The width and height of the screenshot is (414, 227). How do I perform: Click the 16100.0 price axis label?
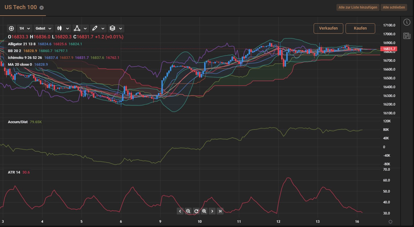[x=389, y=113]
